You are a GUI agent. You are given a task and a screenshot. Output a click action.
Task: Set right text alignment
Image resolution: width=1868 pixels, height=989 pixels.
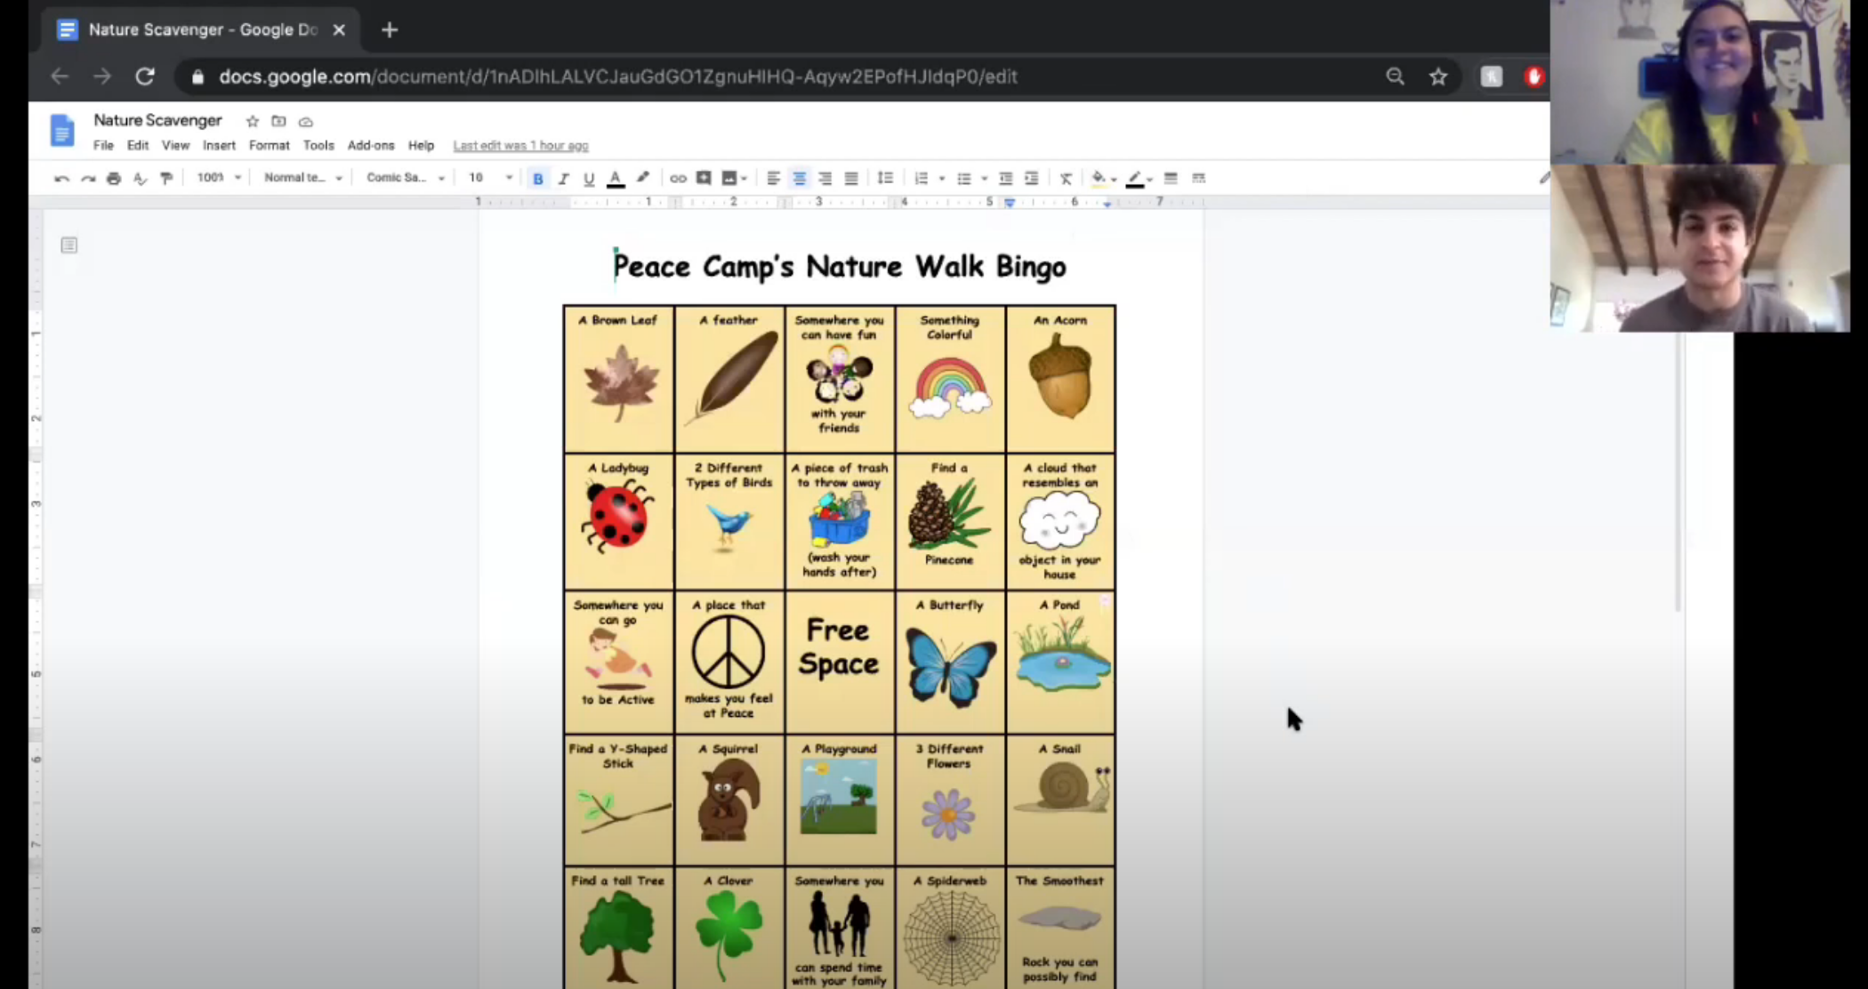(x=825, y=179)
